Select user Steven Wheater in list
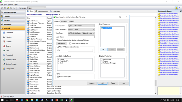The height and width of the screenshot is (102, 182). coord(35,91)
